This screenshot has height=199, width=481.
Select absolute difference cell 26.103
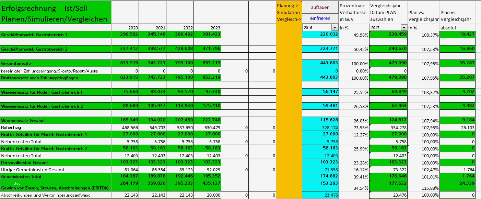(458, 127)
